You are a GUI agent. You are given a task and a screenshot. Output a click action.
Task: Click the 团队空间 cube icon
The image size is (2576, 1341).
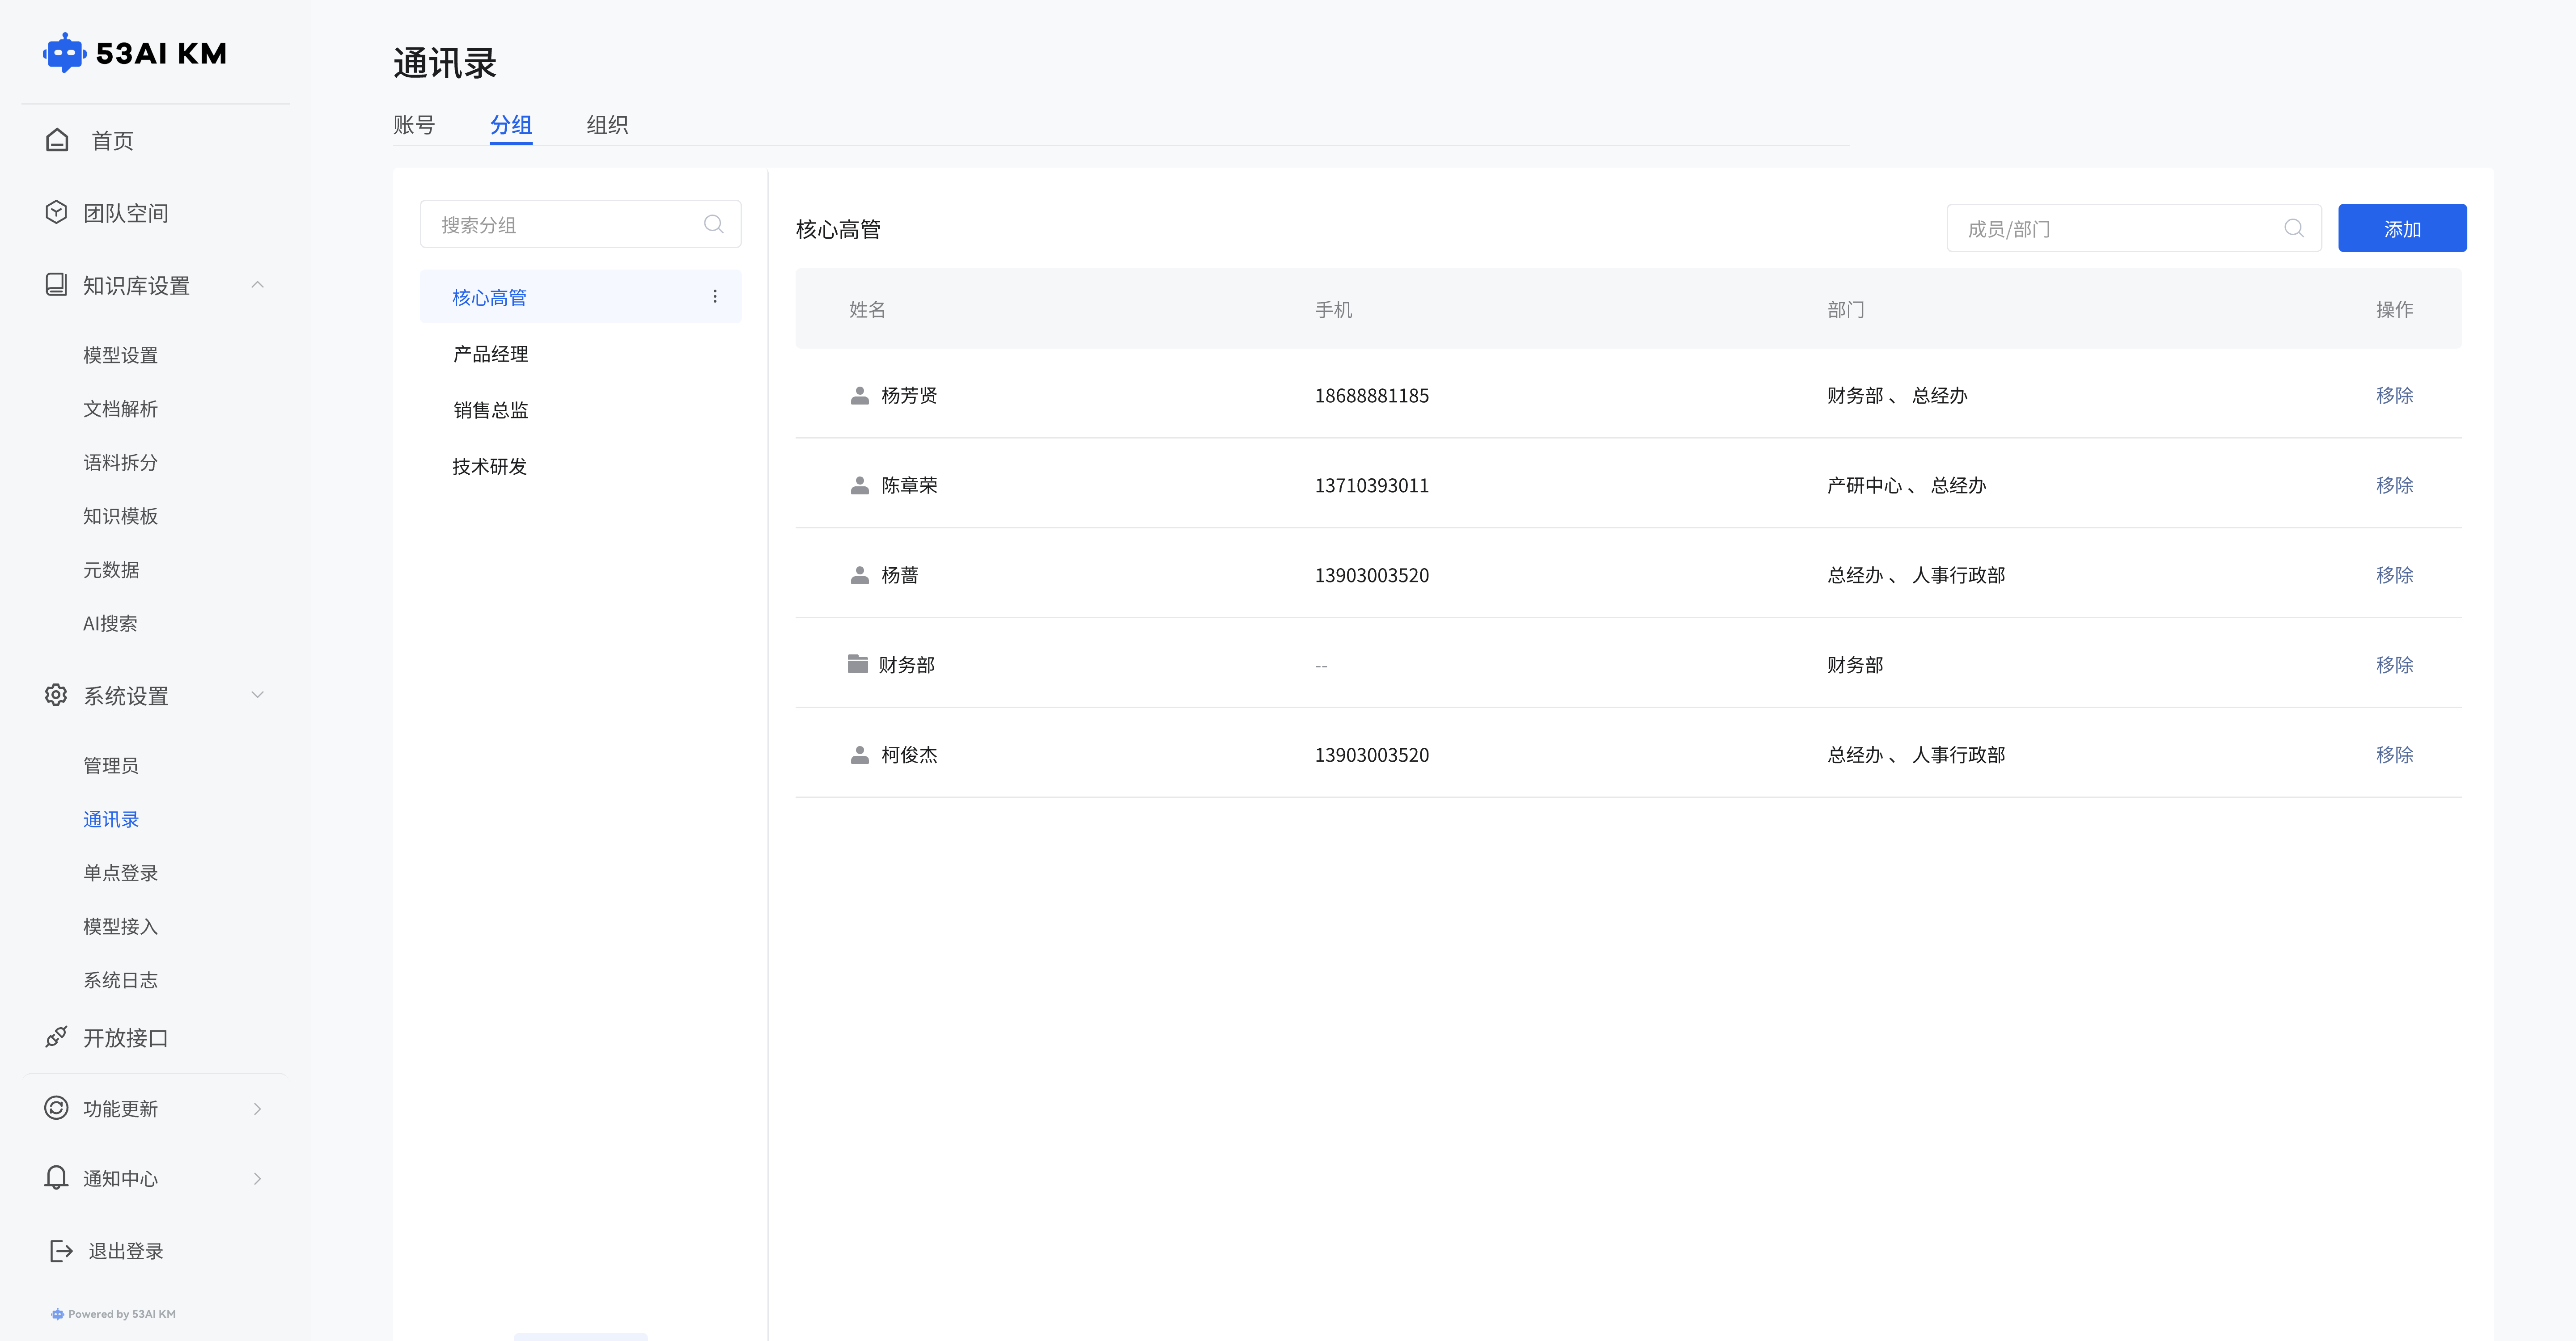[x=56, y=212]
